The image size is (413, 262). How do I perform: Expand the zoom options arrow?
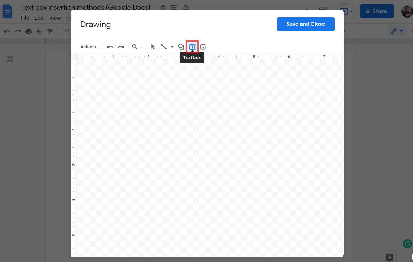[141, 47]
